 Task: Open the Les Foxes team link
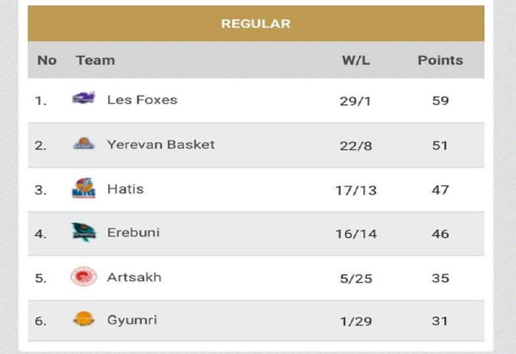142,100
